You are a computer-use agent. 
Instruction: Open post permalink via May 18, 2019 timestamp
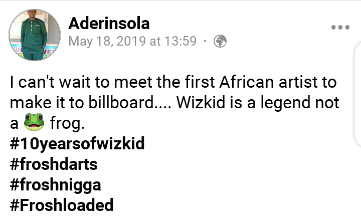(132, 41)
